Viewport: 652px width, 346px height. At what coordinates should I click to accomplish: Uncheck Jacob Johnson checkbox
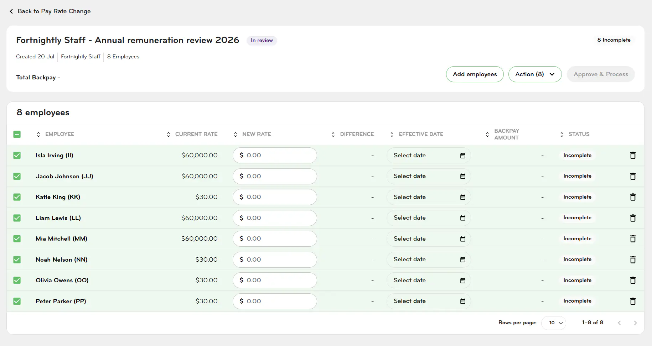[x=17, y=176]
